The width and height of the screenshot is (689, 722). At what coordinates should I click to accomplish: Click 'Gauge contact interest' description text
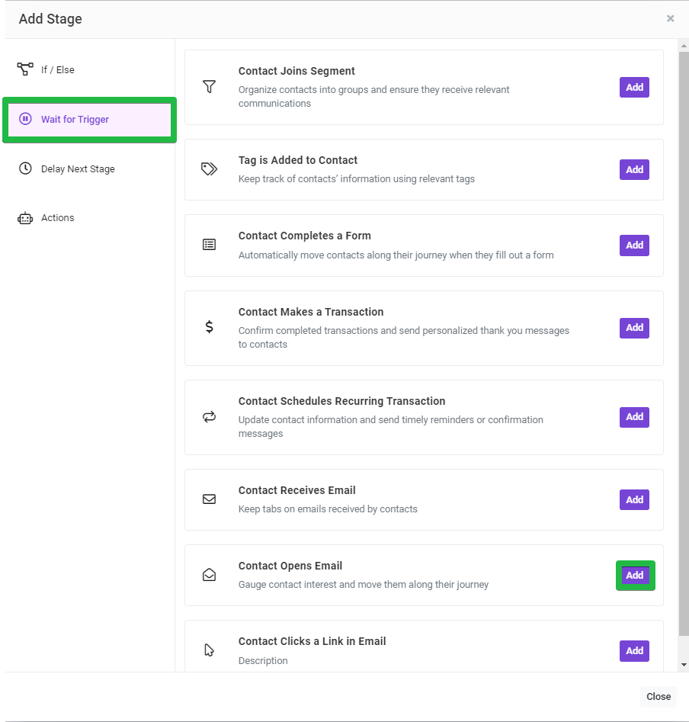coord(363,584)
